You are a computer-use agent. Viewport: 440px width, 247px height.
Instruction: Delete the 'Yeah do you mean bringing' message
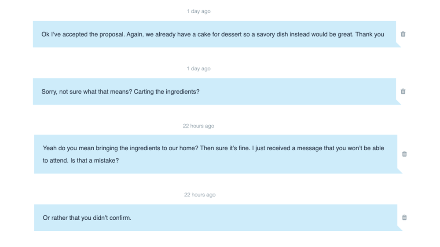coord(404,154)
